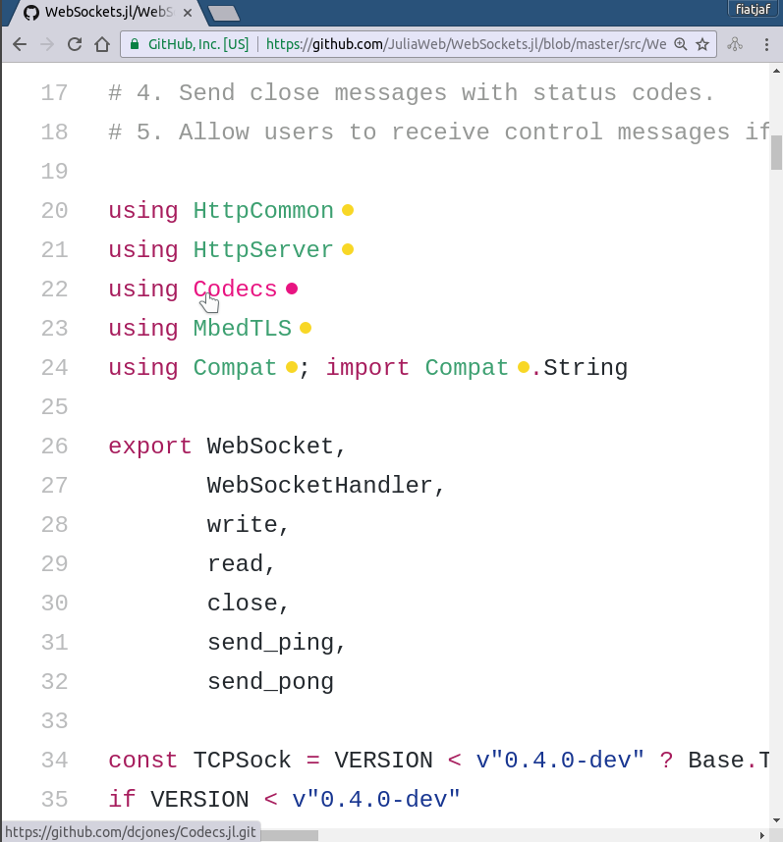Click the github.com URL address field
The width and height of the screenshot is (783, 842).
(419, 44)
